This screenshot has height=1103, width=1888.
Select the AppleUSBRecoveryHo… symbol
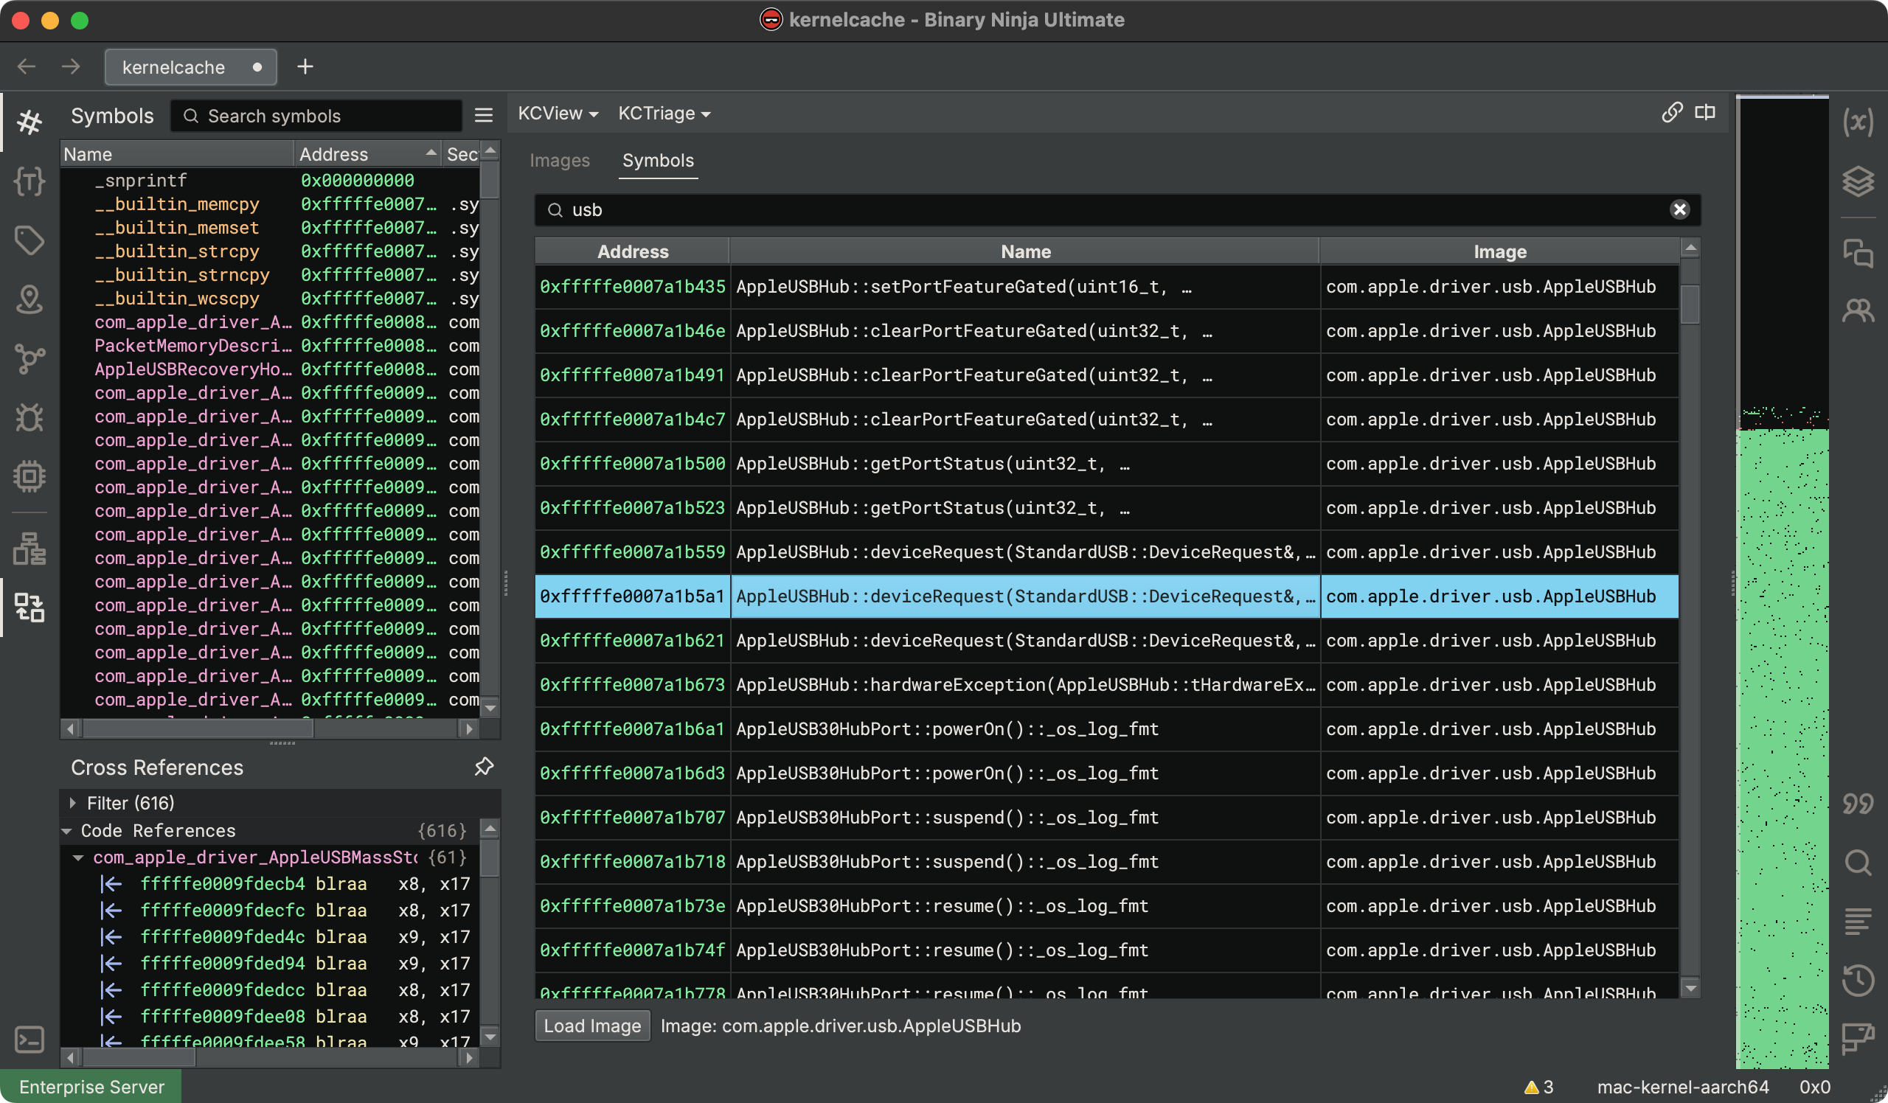pyautogui.click(x=270, y=369)
